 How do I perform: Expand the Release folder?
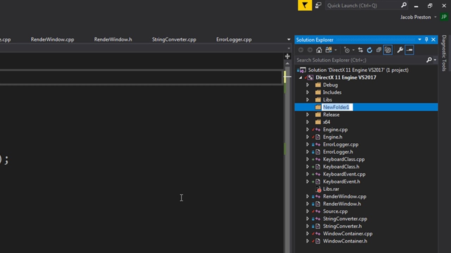coord(308,115)
